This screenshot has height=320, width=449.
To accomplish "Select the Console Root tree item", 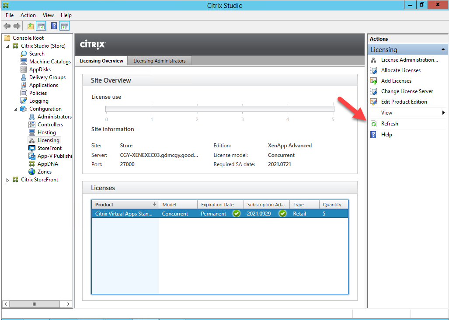I will (x=28, y=38).
